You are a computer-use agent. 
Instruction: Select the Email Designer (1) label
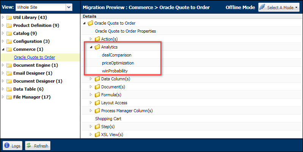point(33,73)
